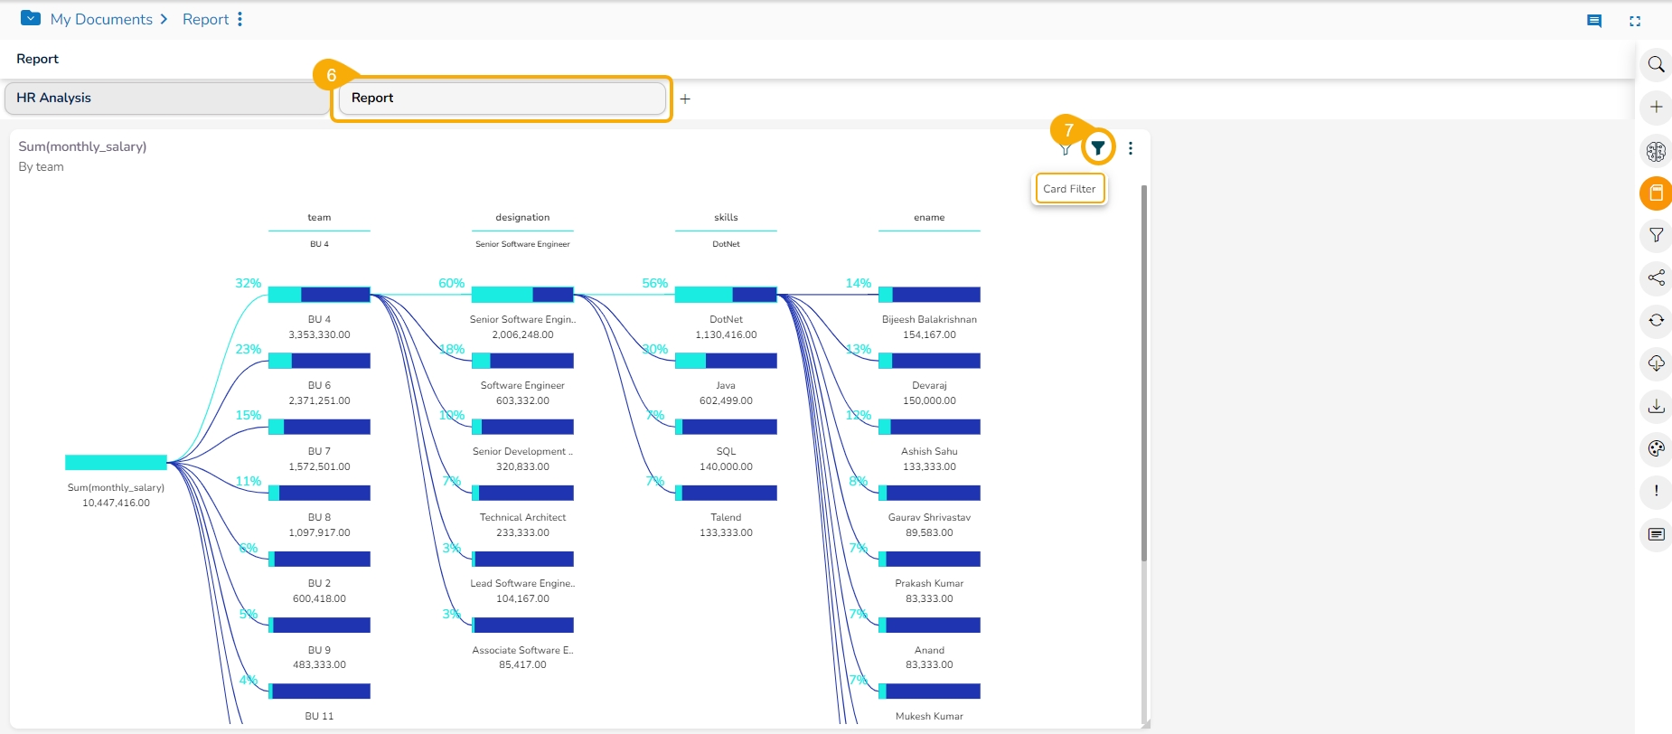Open the color palette theme icon
The image size is (1672, 734).
coord(1656,448)
